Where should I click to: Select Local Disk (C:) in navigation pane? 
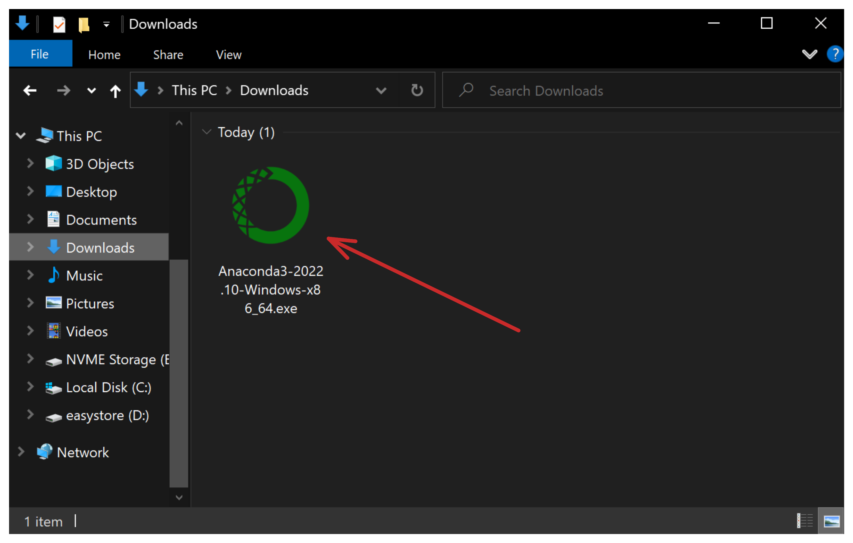[109, 388]
